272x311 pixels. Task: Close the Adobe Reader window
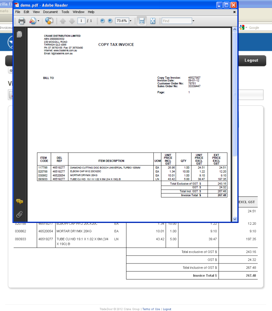[234, 5]
